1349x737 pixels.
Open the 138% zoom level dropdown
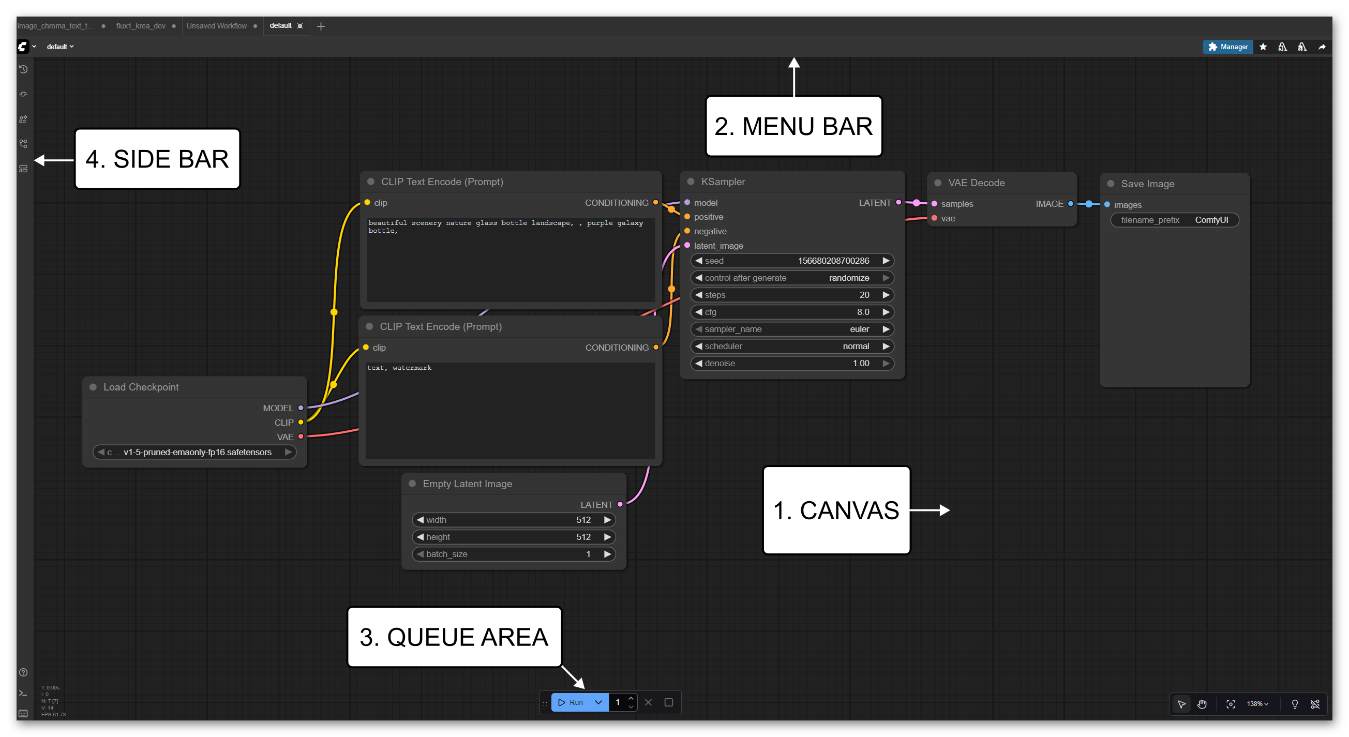[1257, 704]
